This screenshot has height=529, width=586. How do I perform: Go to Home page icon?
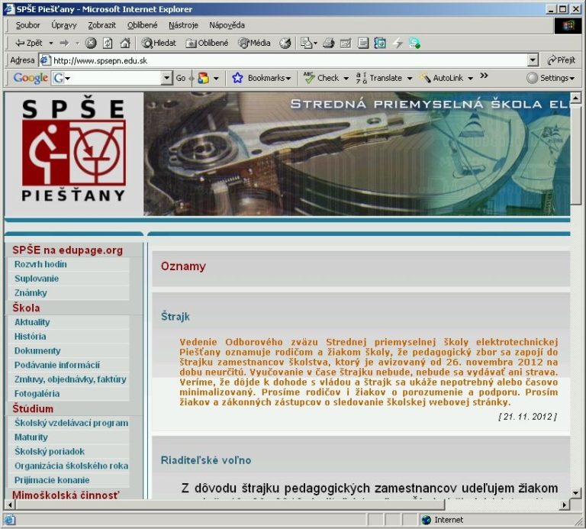(x=124, y=44)
